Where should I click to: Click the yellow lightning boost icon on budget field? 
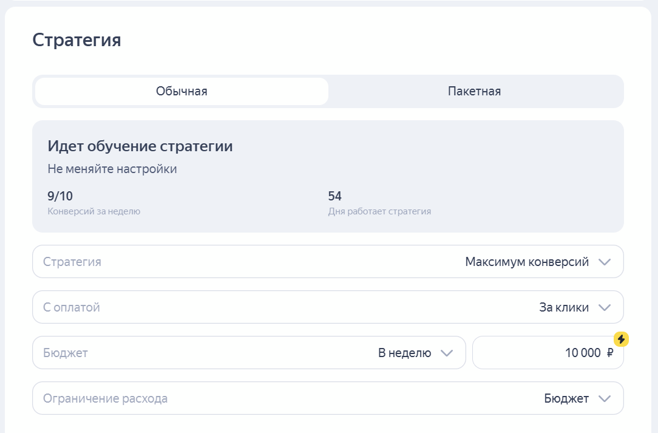coord(620,339)
